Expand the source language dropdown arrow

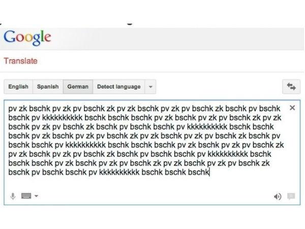click(x=150, y=87)
